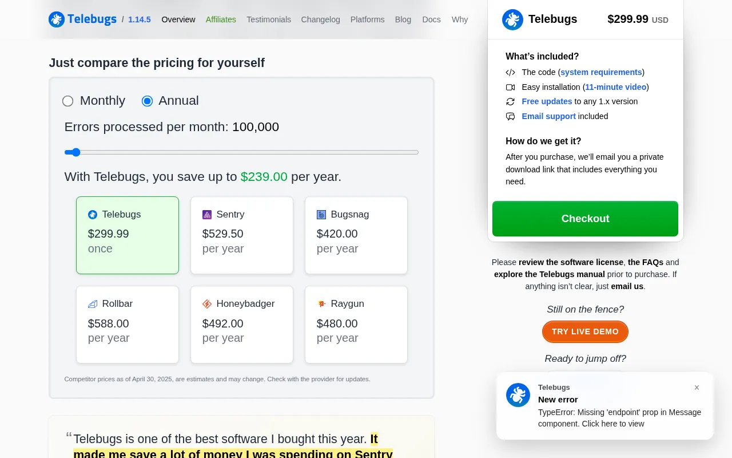Open the system requirements link
The image size is (732, 458).
601,72
